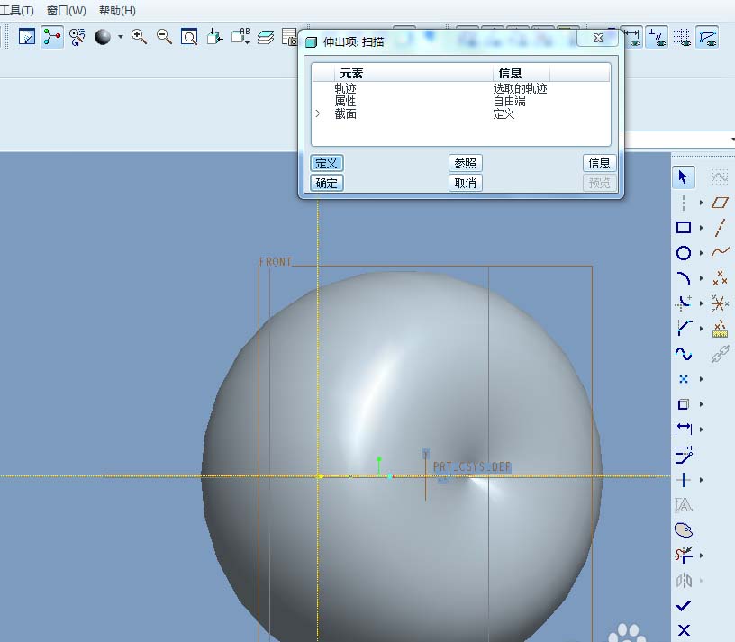Click the 信息 column header
735x642 pixels.
pos(522,73)
